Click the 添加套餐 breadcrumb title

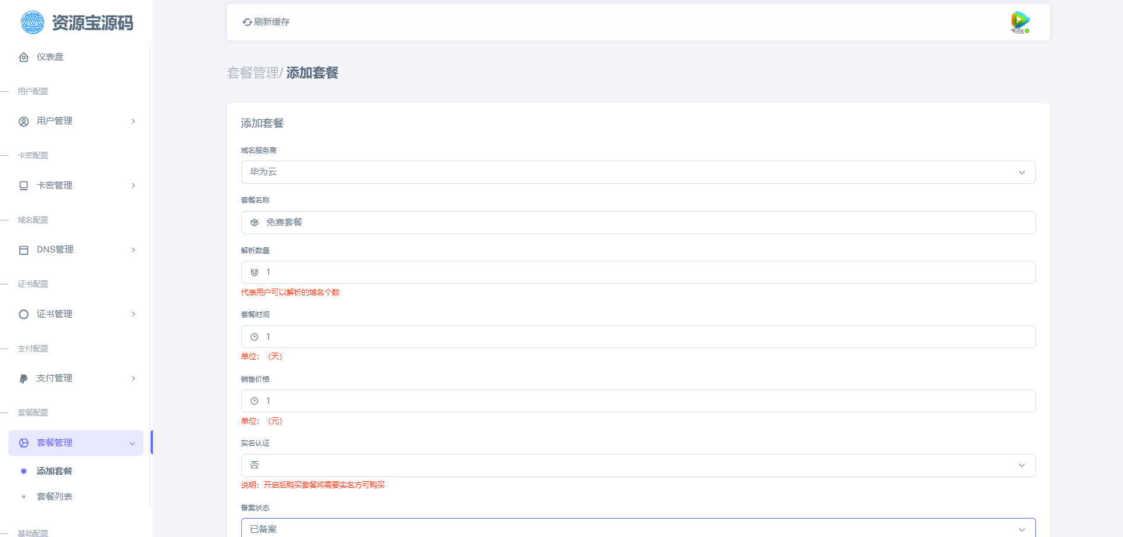(x=312, y=73)
